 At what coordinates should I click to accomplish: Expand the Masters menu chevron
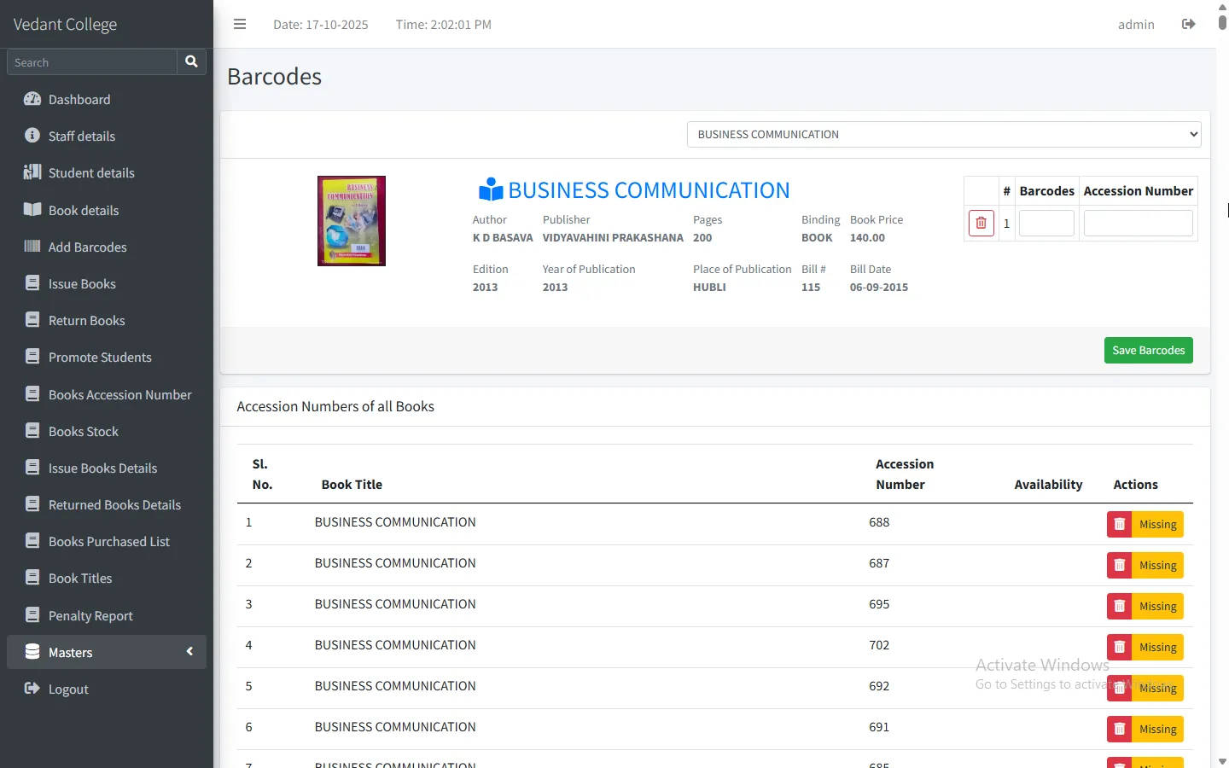tap(189, 652)
